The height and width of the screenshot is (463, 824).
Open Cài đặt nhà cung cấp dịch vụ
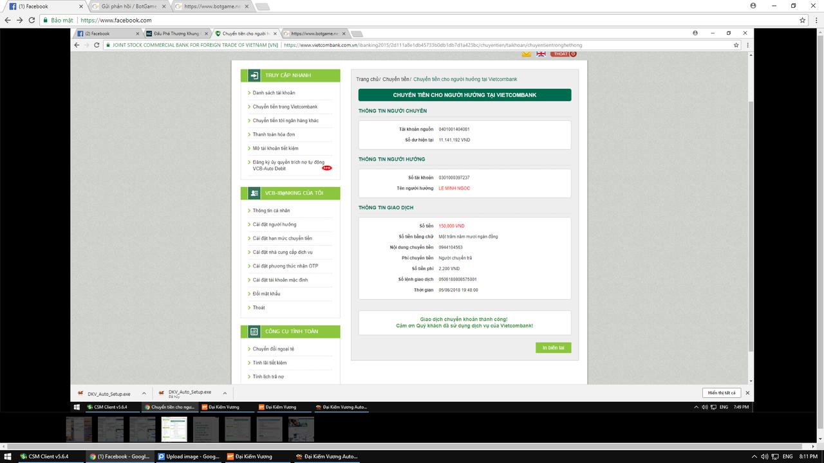283,252
